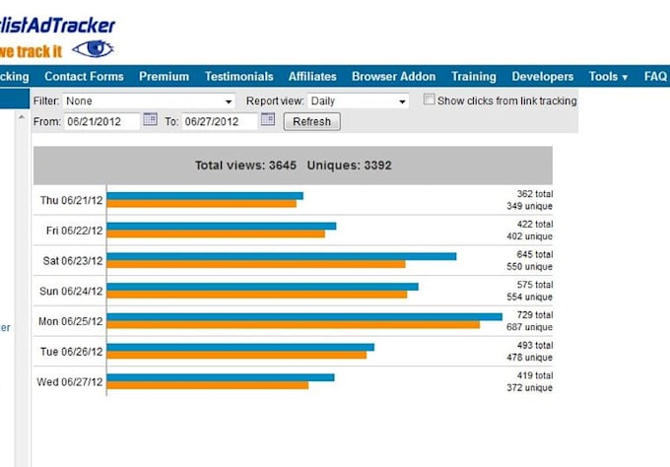Click the '372 unique' value
The width and height of the screenshot is (670, 467).
point(529,388)
